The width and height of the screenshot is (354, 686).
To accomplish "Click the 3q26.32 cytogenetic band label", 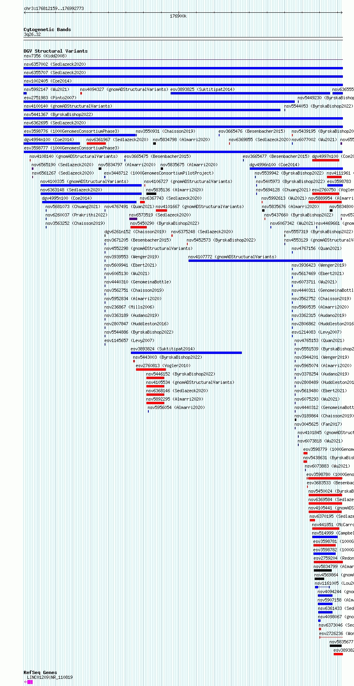I will tap(32, 35).
